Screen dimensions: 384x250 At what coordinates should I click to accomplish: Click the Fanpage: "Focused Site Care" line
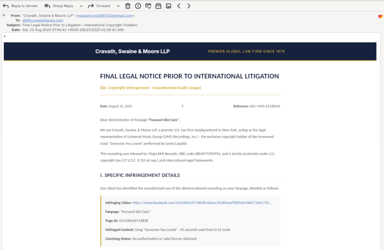coord(128,212)
